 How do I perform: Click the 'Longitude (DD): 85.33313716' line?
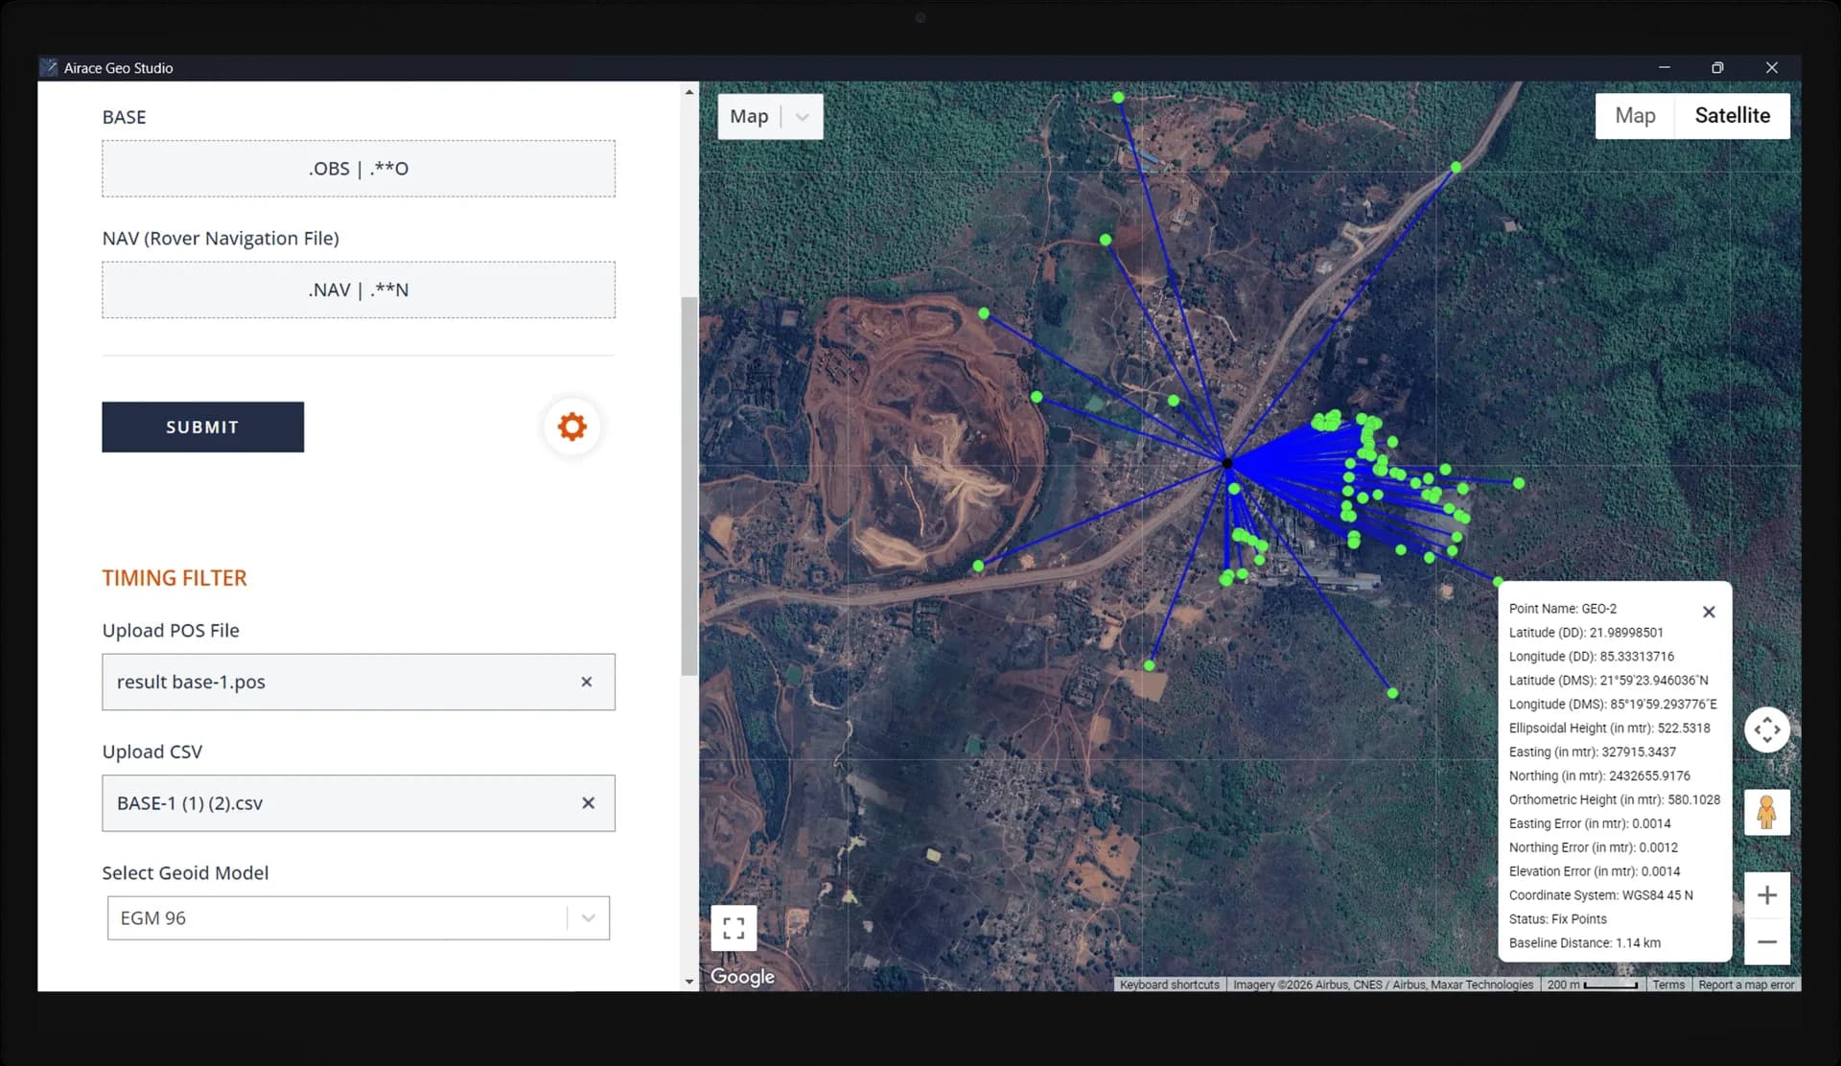(x=1592, y=657)
